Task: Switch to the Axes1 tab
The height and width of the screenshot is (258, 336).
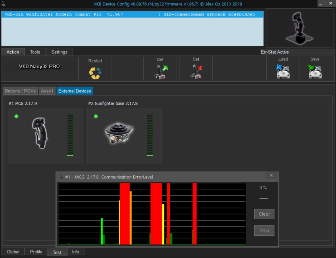Action: point(47,91)
